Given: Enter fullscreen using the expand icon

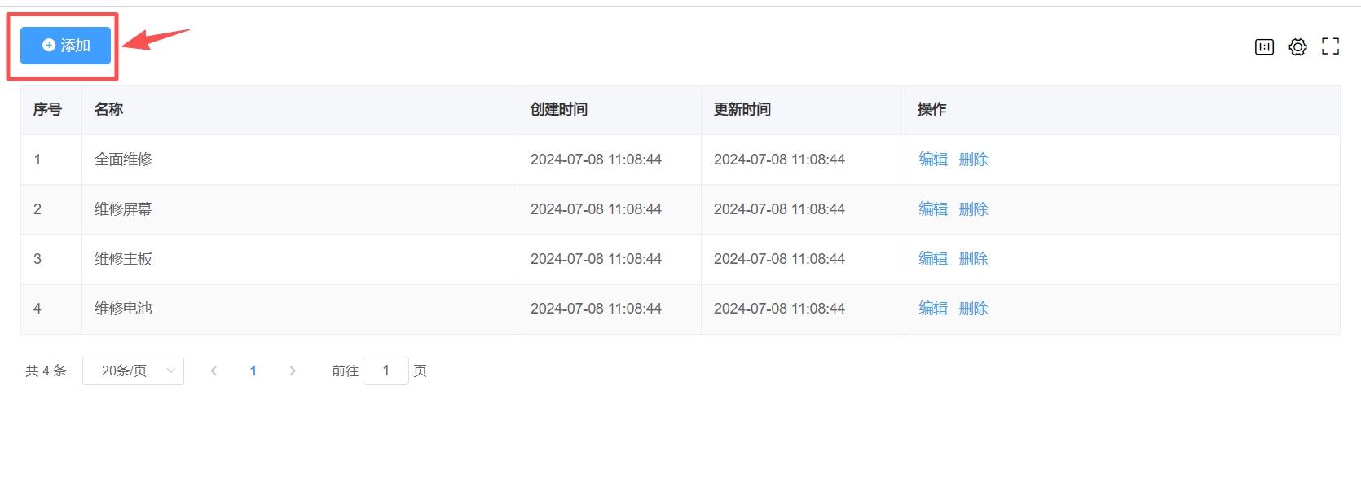Looking at the screenshot, I should 1330,46.
